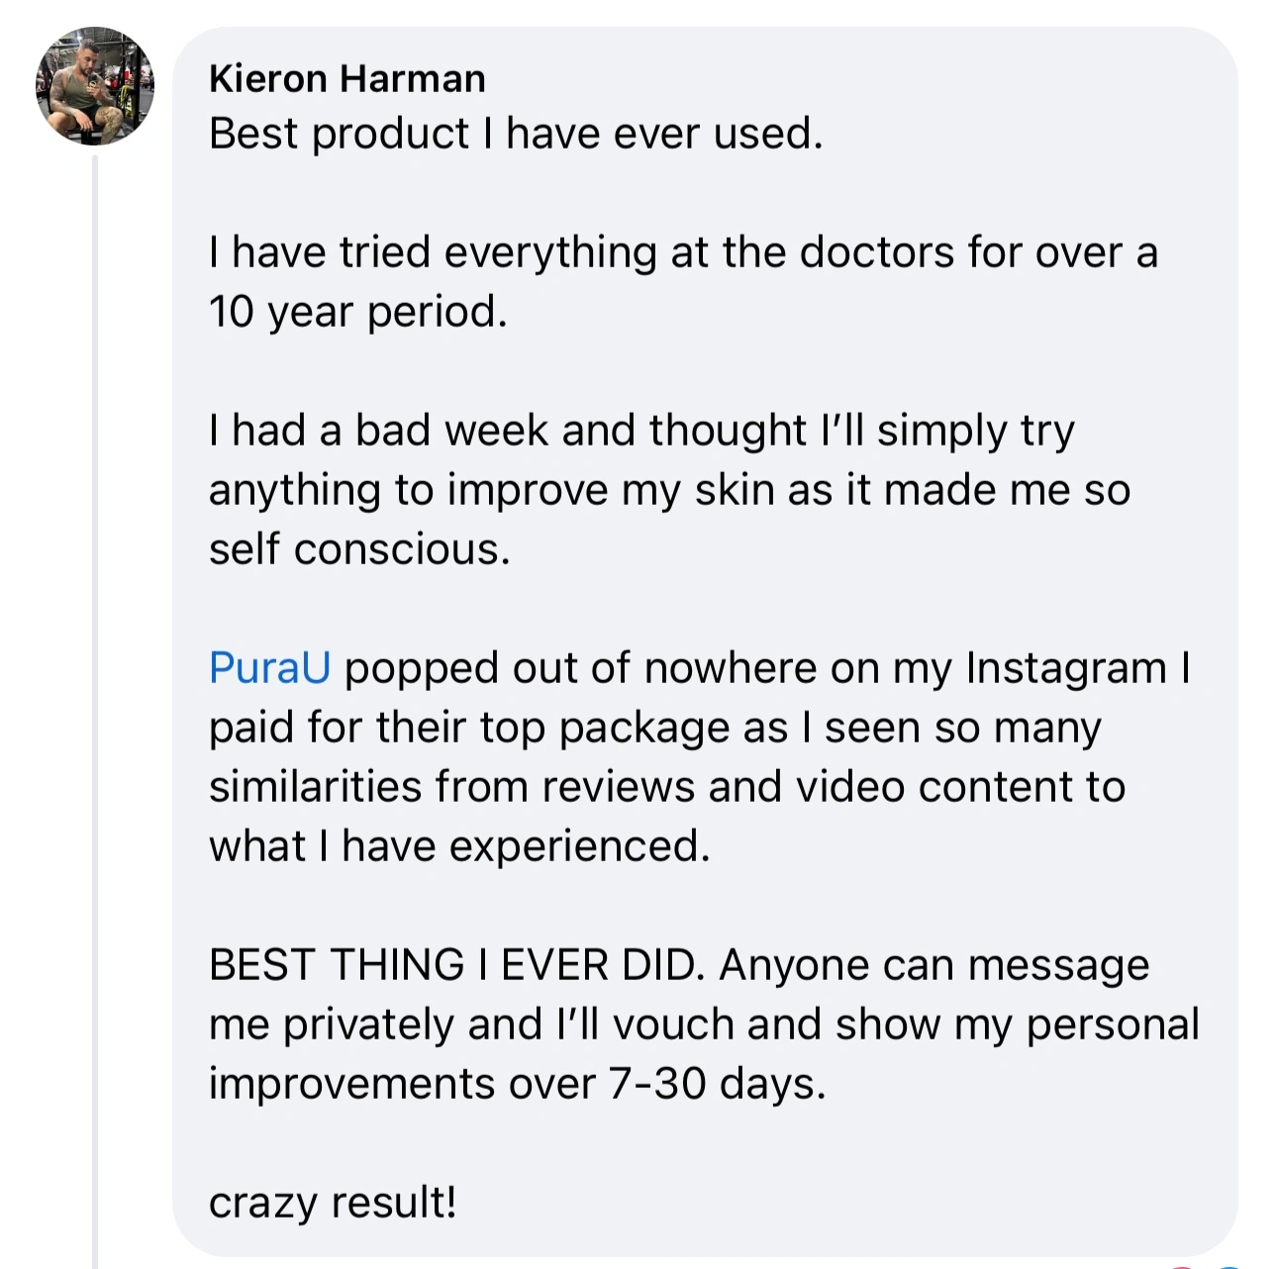The image size is (1277, 1269).
Task: Click the "Best product I have ever used." line
Action: click(x=515, y=134)
